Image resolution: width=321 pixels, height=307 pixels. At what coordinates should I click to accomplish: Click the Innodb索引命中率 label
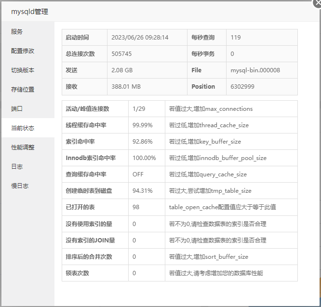point(91,158)
